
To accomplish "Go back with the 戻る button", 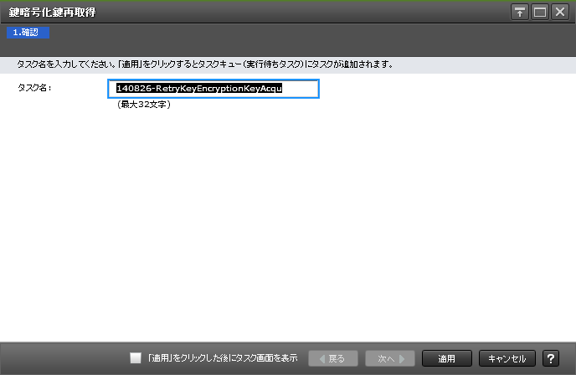I will [333, 358].
